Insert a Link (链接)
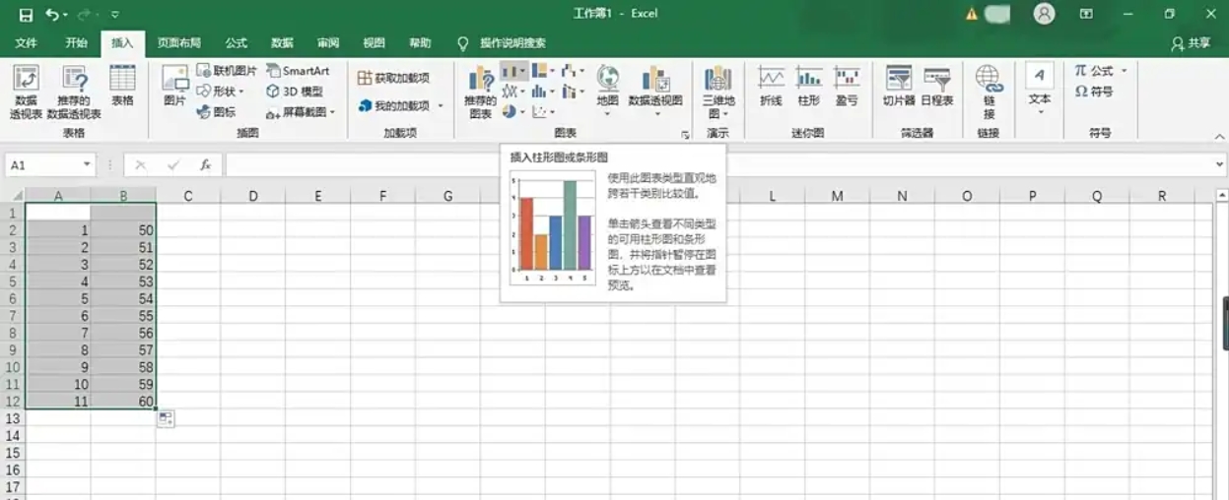1229x500 pixels. [989, 93]
